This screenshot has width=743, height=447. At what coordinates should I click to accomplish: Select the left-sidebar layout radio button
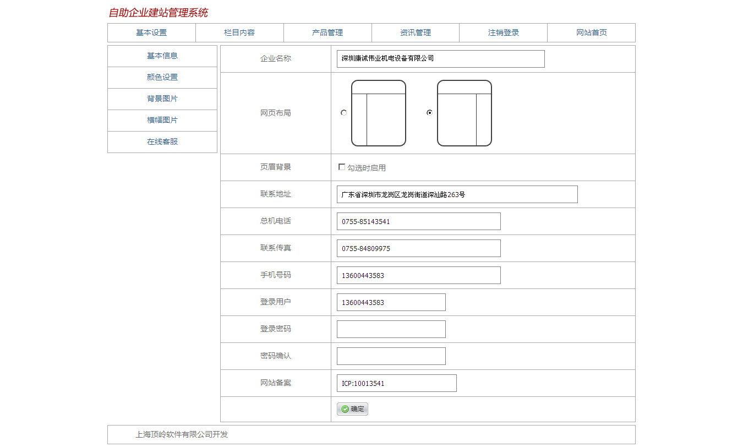343,113
